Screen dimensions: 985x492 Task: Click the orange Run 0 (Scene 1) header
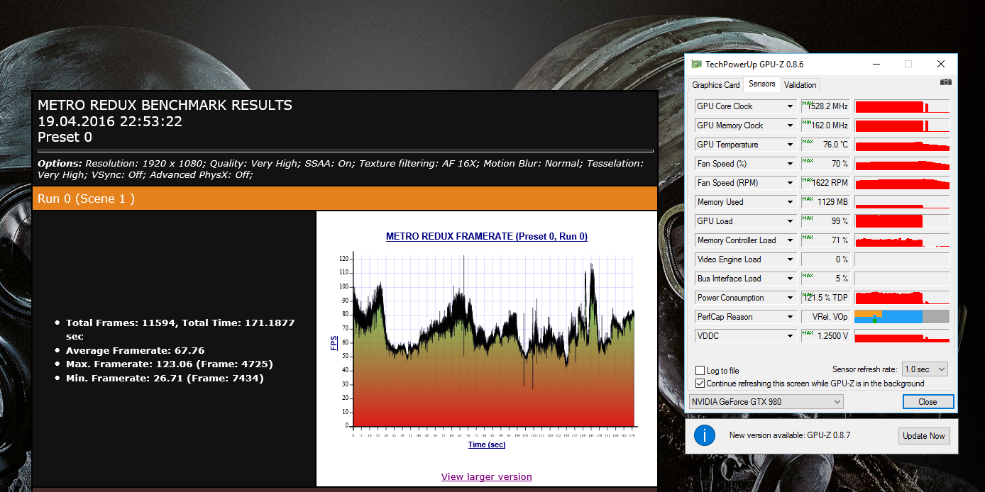coord(345,199)
